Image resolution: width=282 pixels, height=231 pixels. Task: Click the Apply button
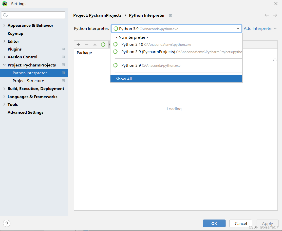pyautogui.click(x=267, y=223)
